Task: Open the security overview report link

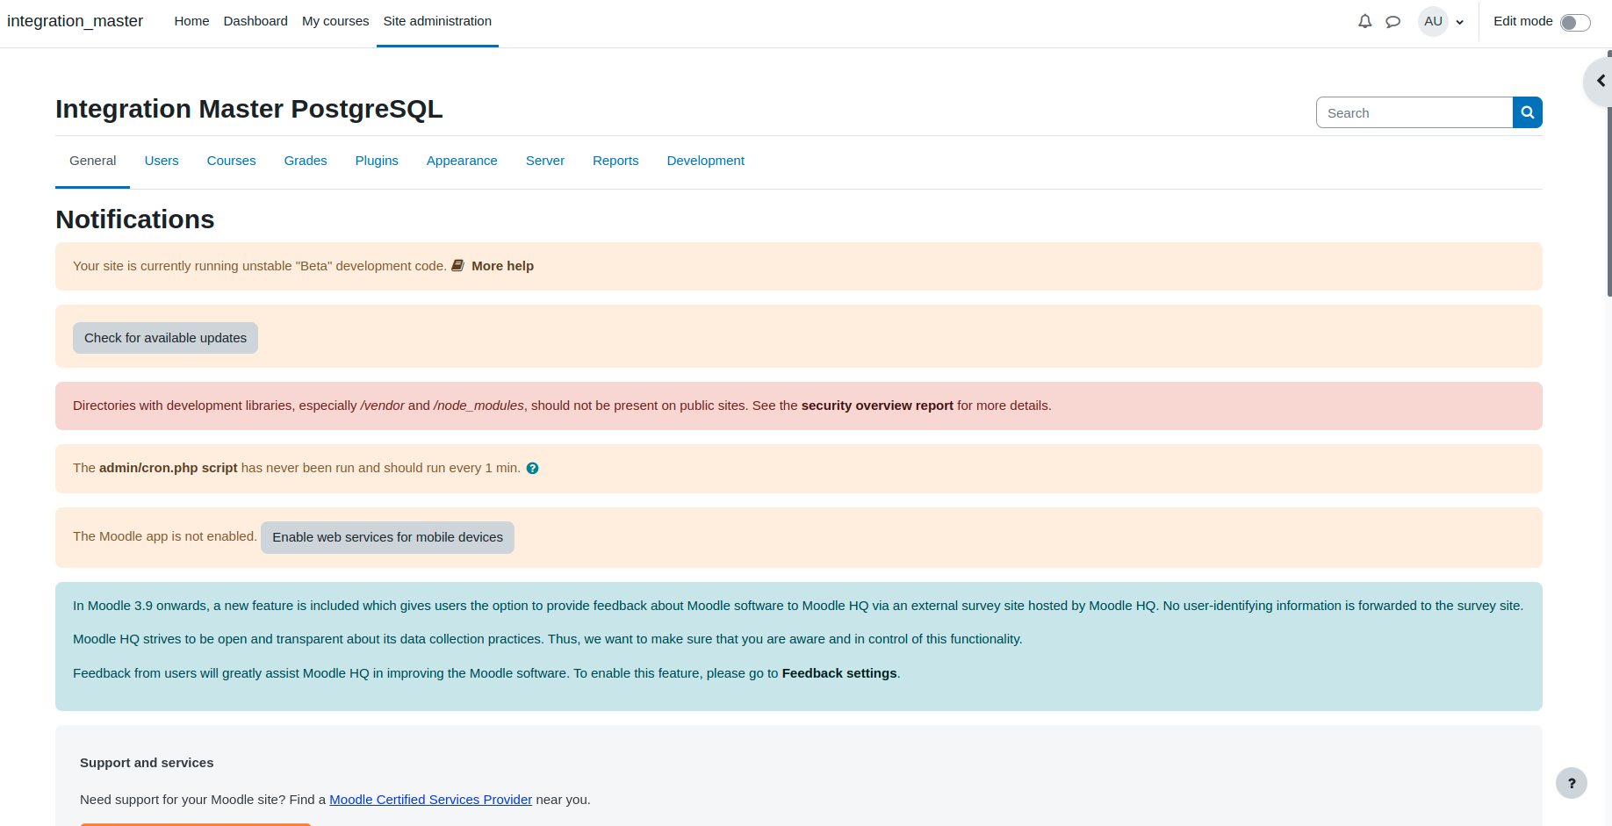Action: coord(877,406)
